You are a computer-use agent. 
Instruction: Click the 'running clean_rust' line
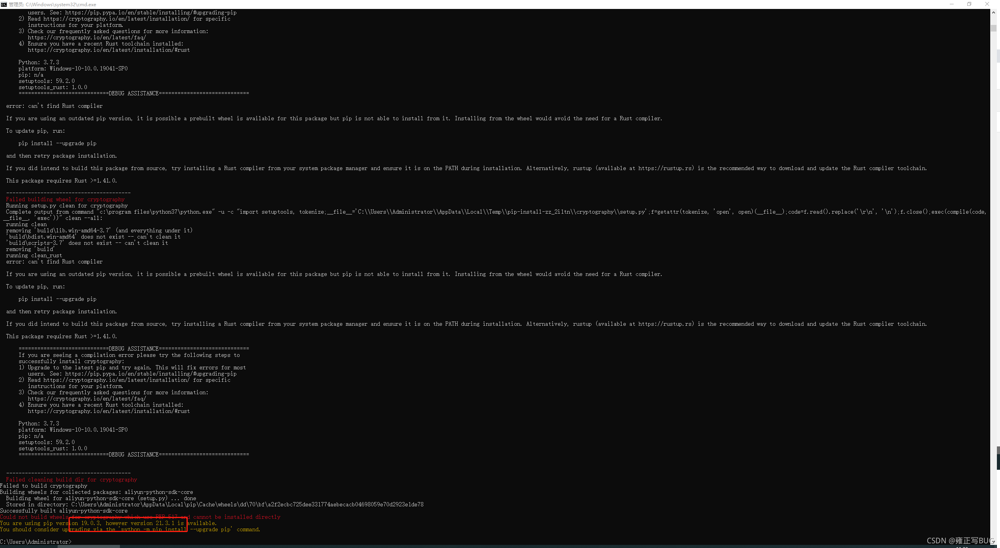[x=34, y=255]
